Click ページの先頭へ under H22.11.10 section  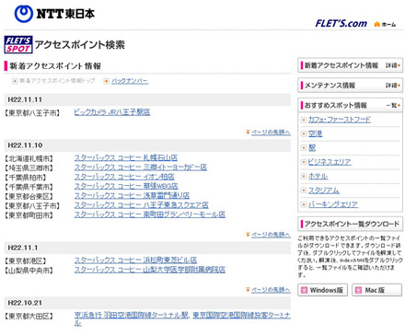pos(271,235)
